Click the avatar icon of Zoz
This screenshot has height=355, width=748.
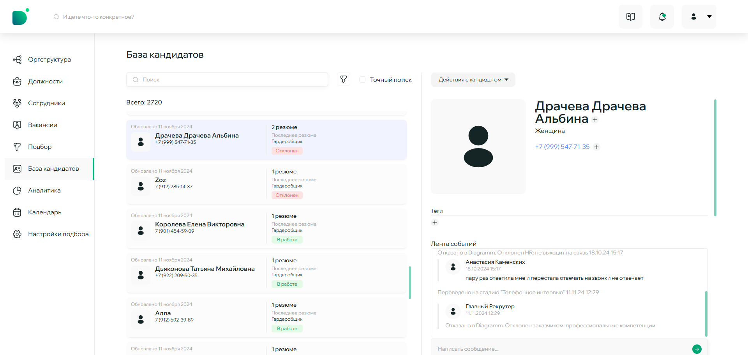pyautogui.click(x=141, y=186)
